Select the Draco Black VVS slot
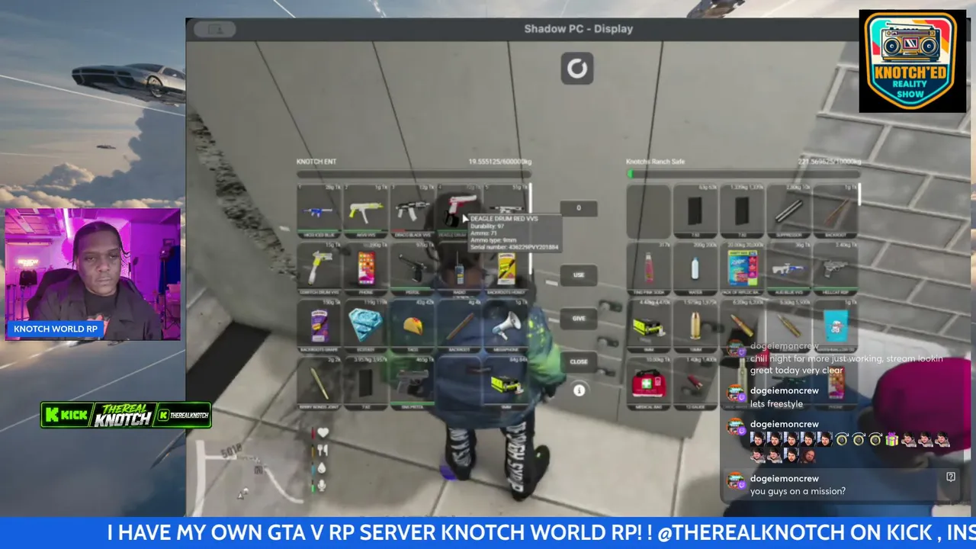 tap(413, 210)
